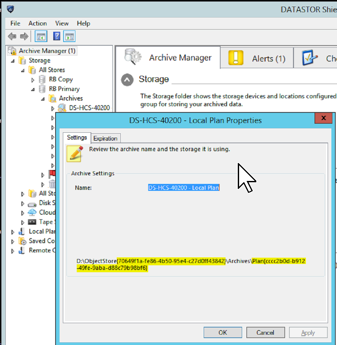Confirm with the OK button
Screen dimensions: 337x345
point(223,332)
